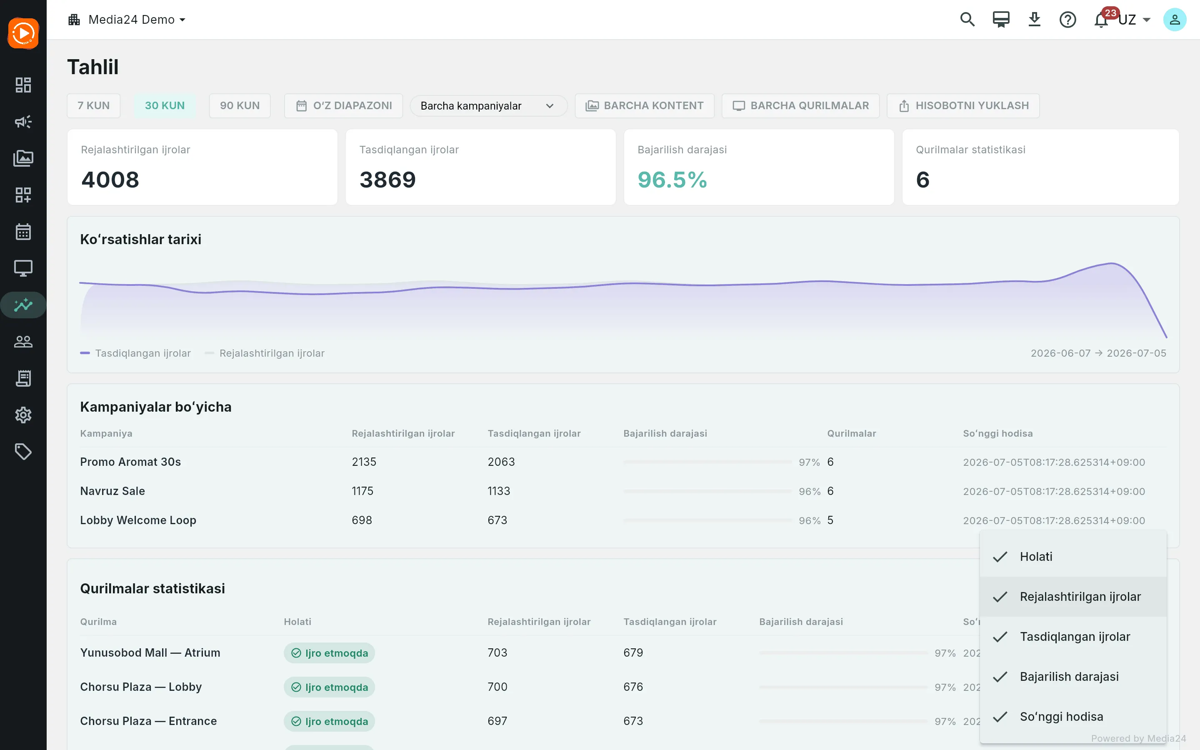This screenshot has height=750, width=1200.
Task: Open the UZ language selector
Action: click(1134, 20)
